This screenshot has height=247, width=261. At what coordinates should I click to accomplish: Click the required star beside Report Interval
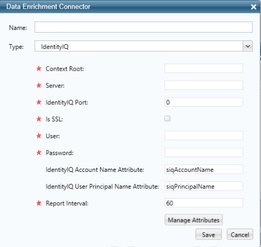coord(39,203)
